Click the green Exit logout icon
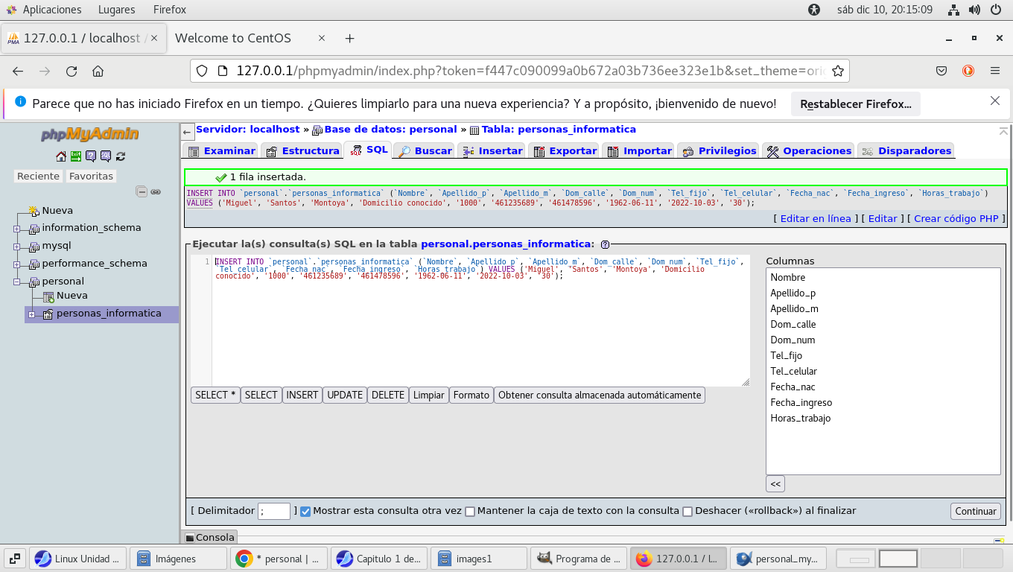The image size is (1013, 572). (x=76, y=156)
